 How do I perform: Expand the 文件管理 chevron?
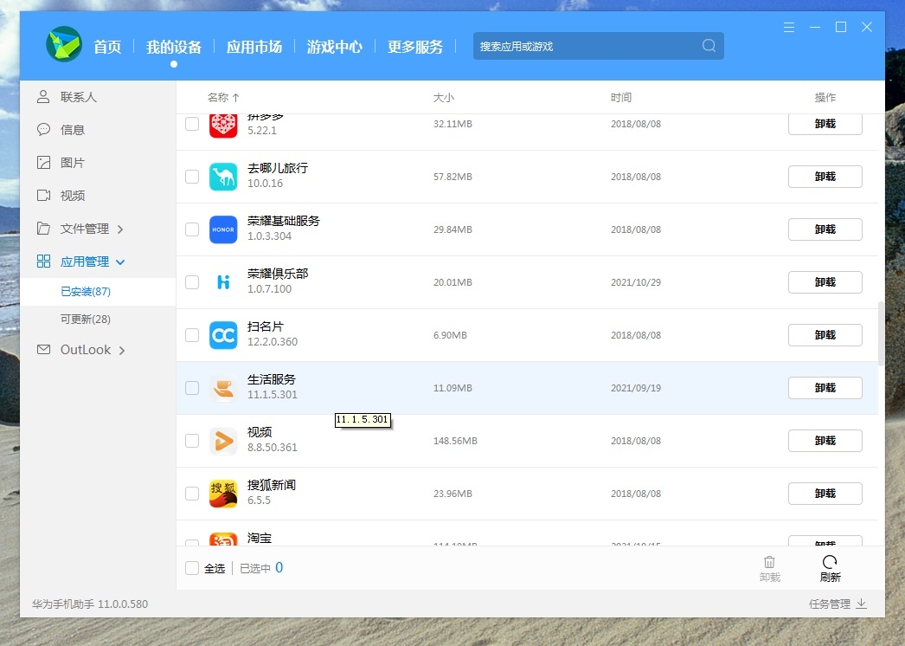click(120, 229)
